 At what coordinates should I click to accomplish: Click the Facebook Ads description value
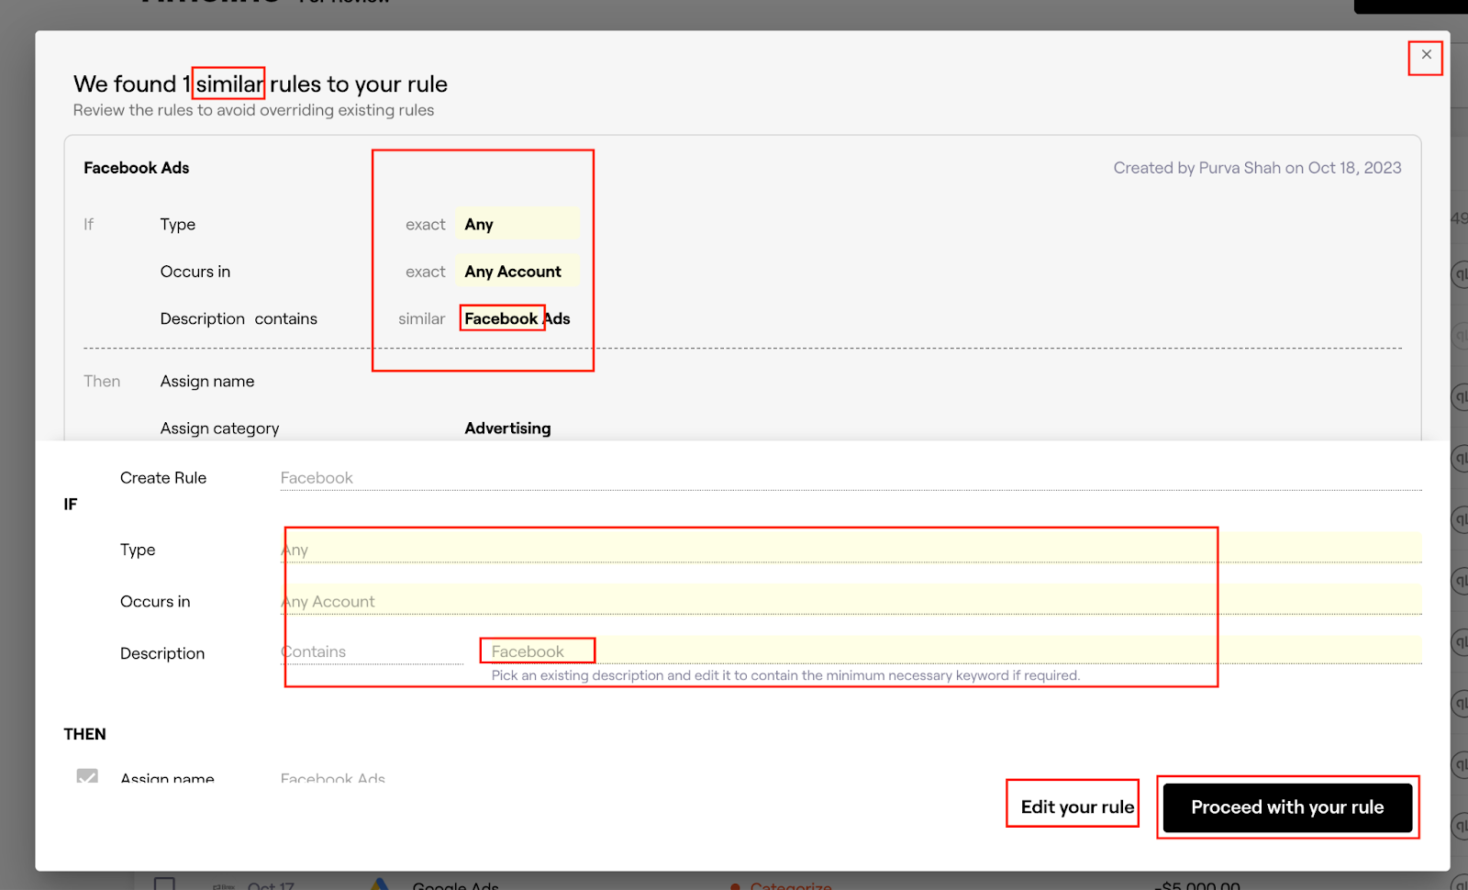(517, 318)
